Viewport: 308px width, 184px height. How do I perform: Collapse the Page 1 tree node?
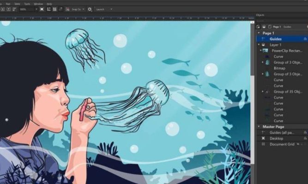coord(259,33)
